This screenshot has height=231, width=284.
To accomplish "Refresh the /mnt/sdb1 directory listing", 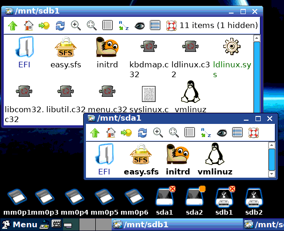I will coord(60,25).
